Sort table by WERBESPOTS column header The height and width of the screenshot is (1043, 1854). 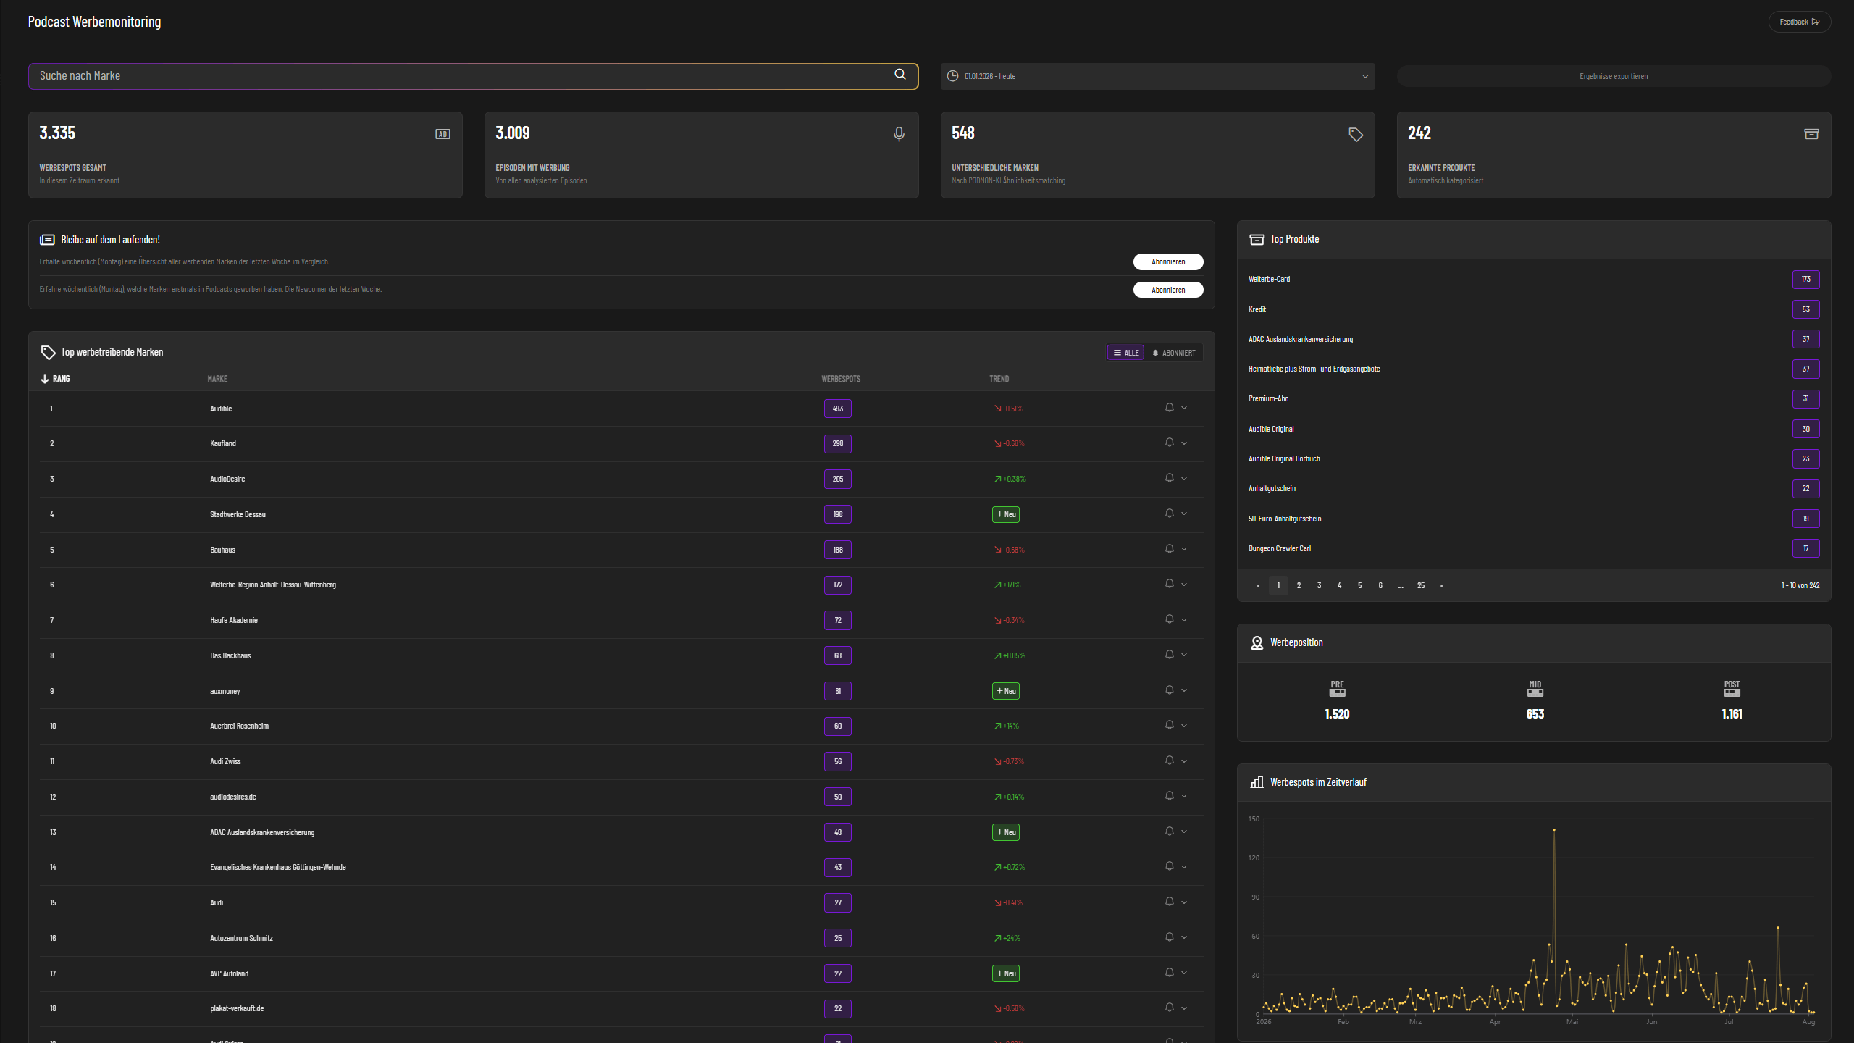coord(841,379)
